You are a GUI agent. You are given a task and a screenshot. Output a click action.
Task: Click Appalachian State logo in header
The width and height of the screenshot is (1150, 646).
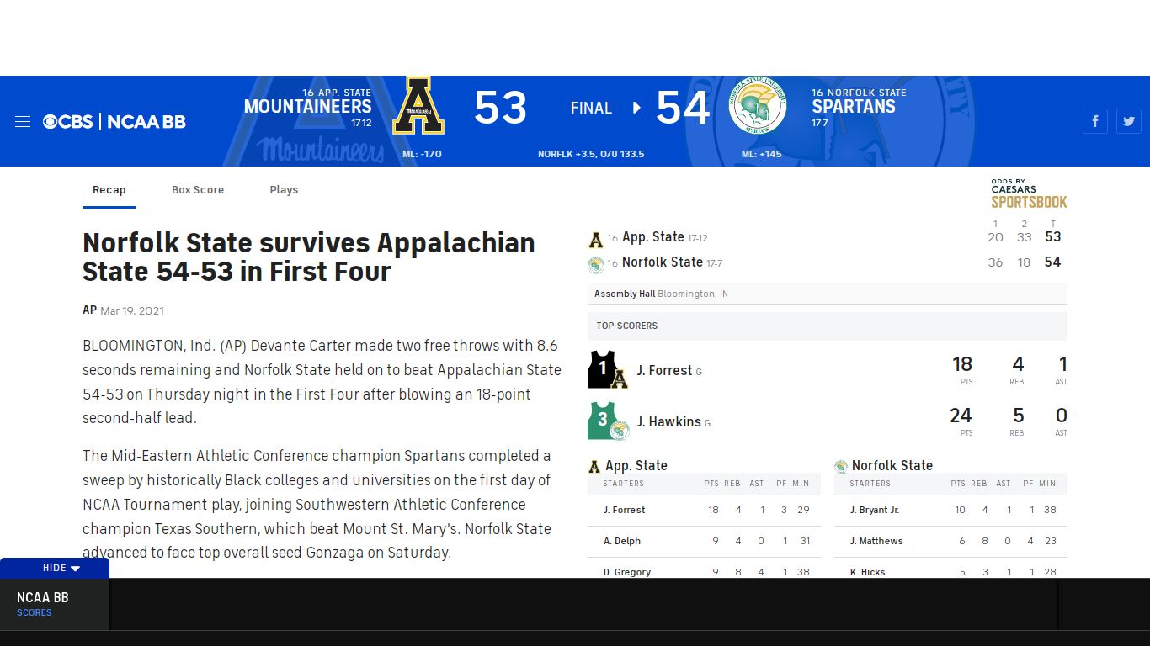click(418, 106)
